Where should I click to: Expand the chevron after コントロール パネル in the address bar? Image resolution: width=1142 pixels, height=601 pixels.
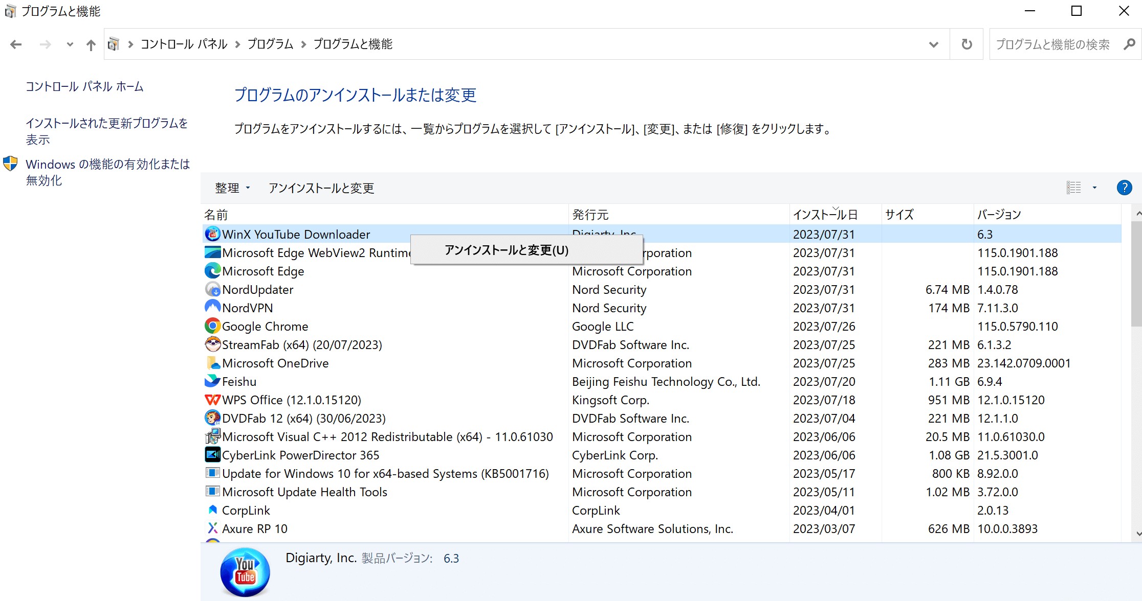coord(237,44)
